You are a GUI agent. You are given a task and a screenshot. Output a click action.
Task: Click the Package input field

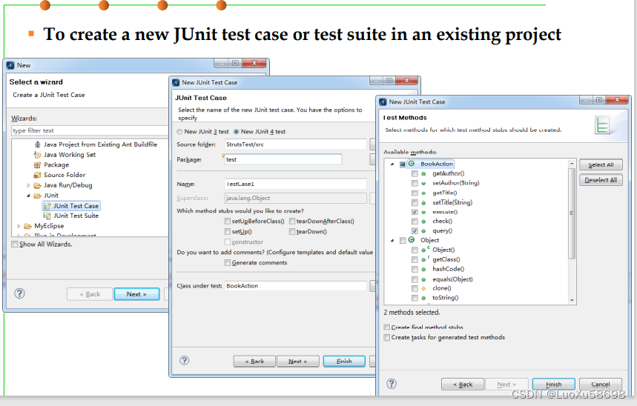pyautogui.click(x=283, y=159)
